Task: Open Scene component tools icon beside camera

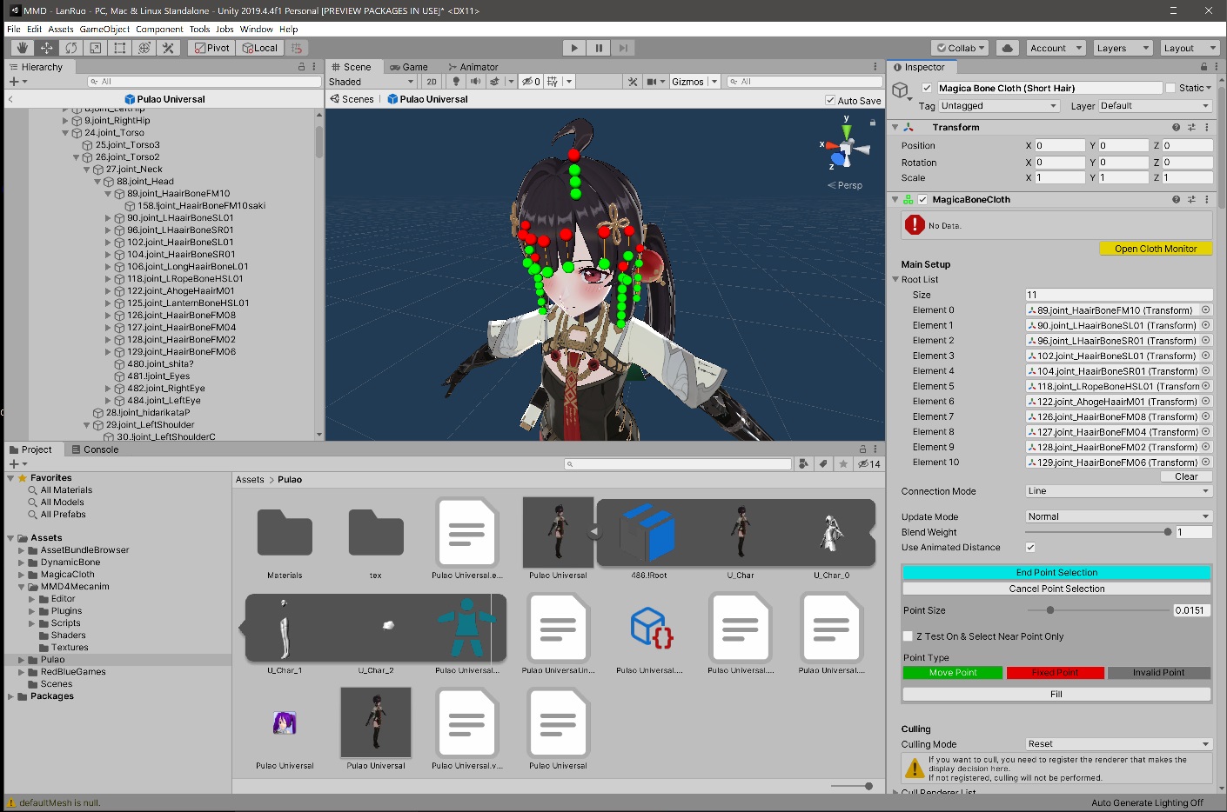Action: pyautogui.click(x=633, y=82)
